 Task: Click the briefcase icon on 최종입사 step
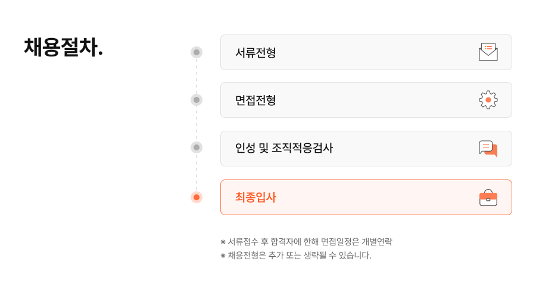pyautogui.click(x=488, y=197)
